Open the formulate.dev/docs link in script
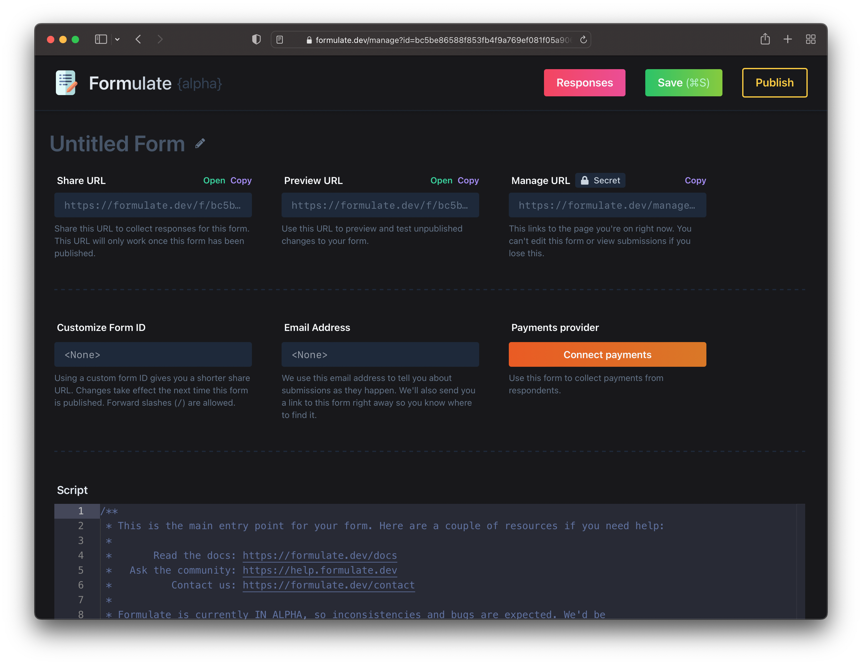The image size is (862, 665). (319, 555)
